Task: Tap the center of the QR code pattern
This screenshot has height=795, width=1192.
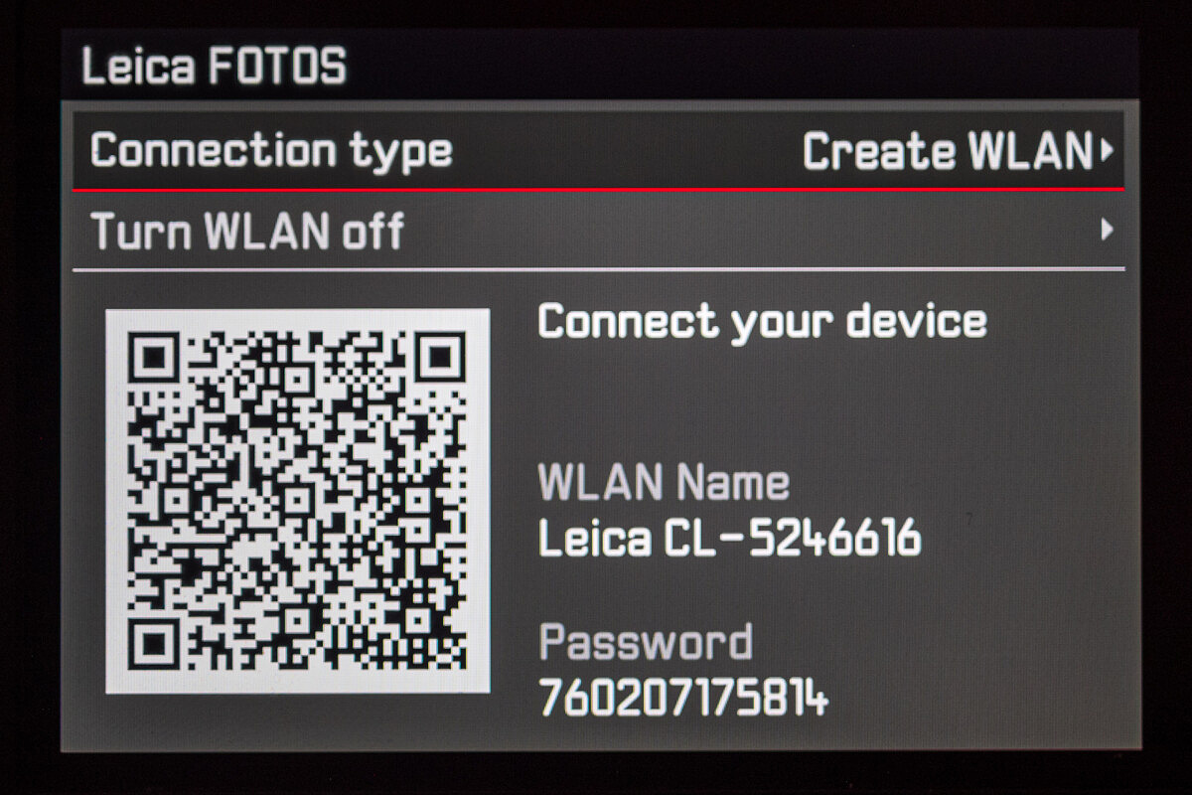Action: click(298, 501)
